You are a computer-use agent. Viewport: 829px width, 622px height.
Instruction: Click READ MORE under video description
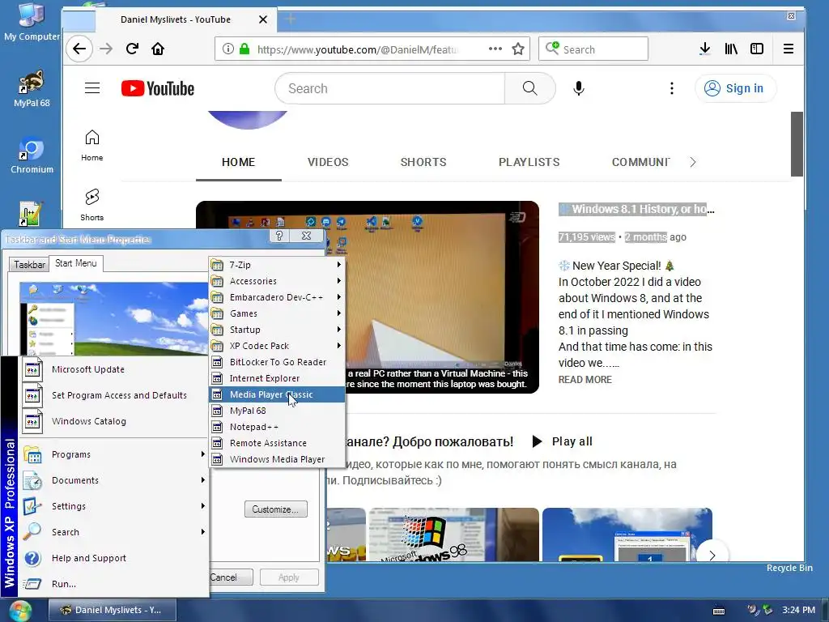[585, 380]
